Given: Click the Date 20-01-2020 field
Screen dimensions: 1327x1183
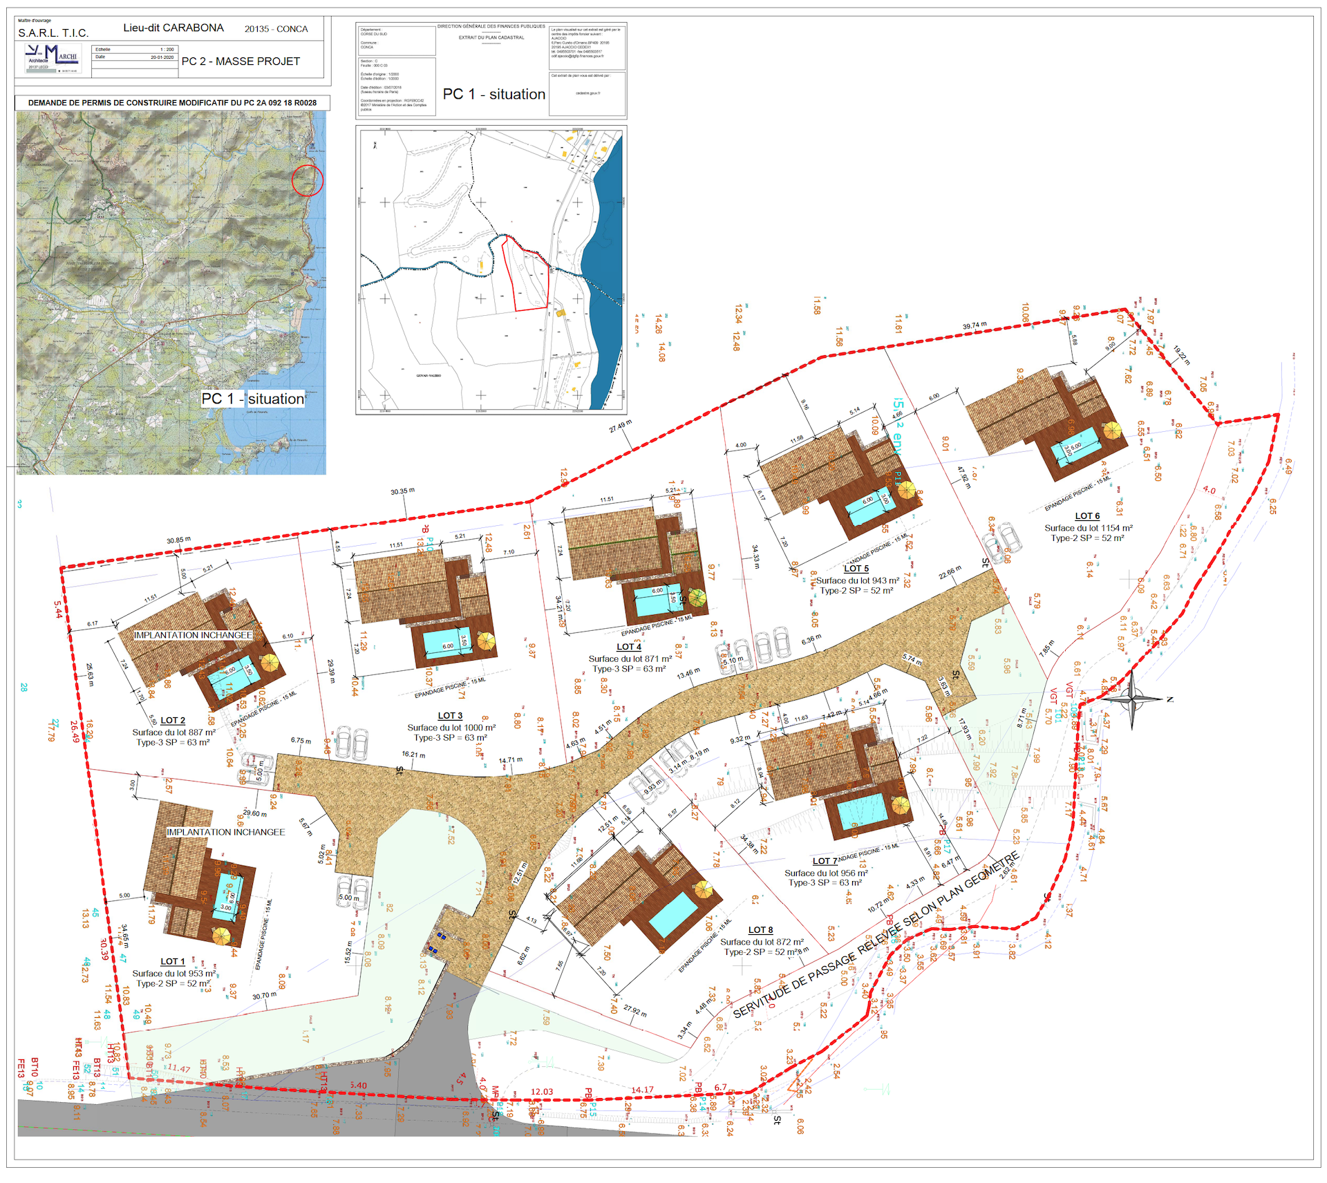Looking at the screenshot, I should pyautogui.click(x=135, y=57).
